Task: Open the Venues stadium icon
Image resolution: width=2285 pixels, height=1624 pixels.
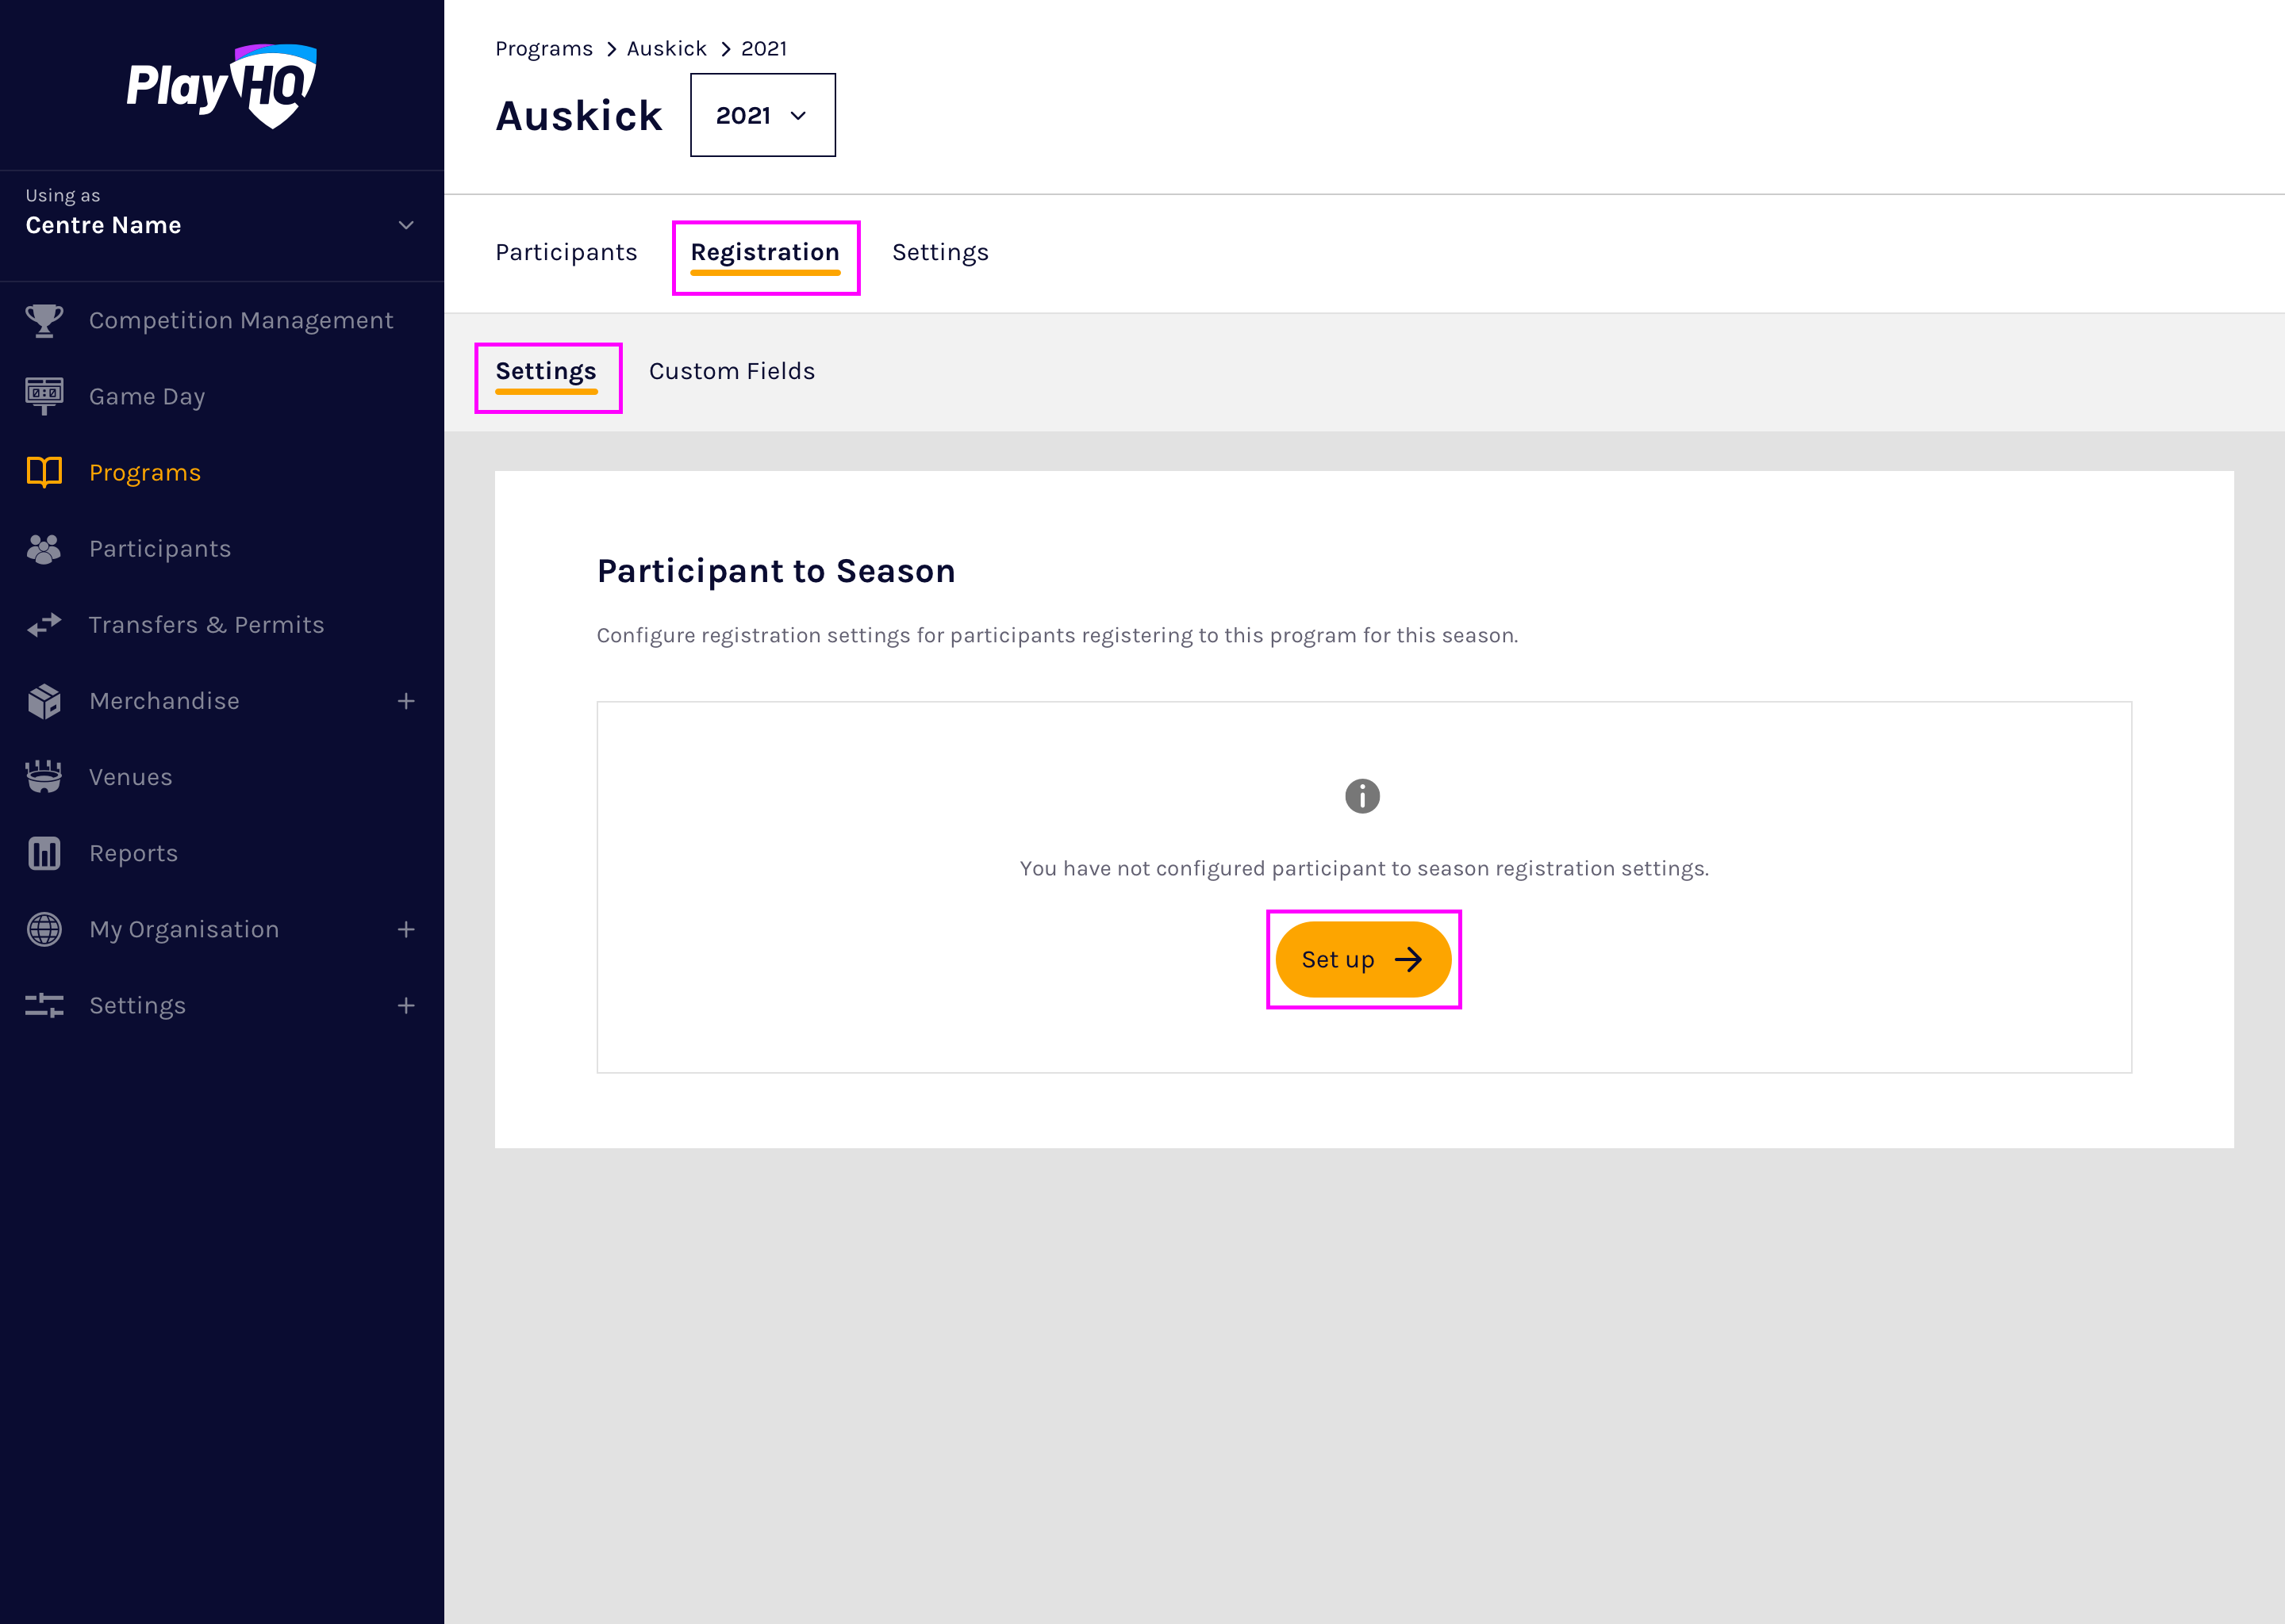Action: pos(44,777)
